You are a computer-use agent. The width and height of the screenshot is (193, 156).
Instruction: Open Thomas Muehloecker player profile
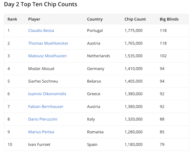pos(48,43)
